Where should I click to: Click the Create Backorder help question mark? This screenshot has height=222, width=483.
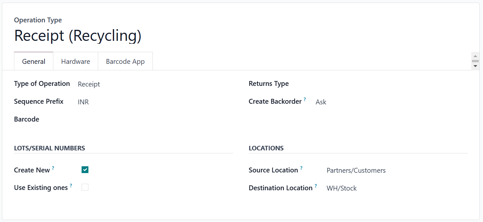pyautogui.click(x=305, y=99)
